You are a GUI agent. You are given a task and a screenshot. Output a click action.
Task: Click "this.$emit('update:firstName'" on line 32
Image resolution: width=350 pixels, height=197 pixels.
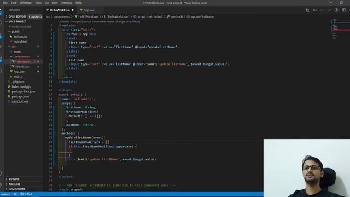click(94, 159)
